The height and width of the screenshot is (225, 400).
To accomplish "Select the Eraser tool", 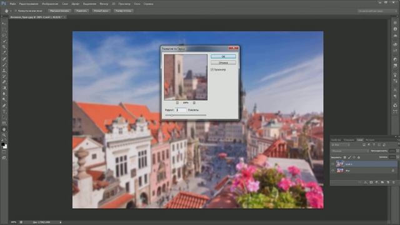I will point(4,82).
